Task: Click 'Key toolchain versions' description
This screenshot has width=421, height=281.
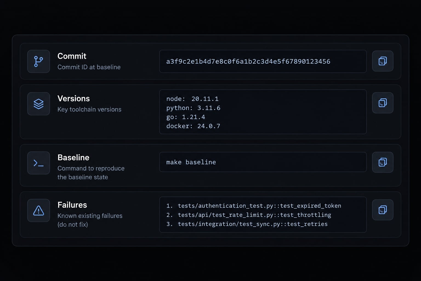Action: pos(89,109)
